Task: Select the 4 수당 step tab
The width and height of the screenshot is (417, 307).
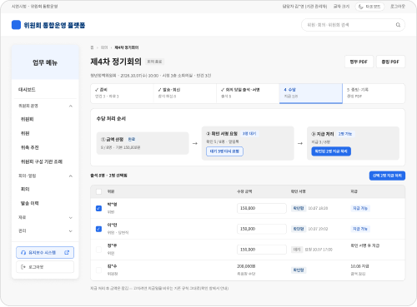Action: point(311,93)
